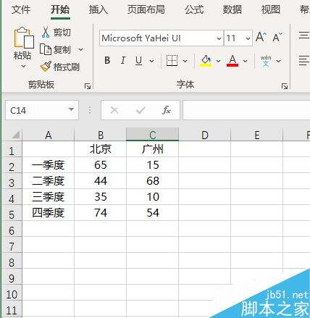Toggle Underline formatting
Image resolution: width=310 pixels, height=318 pixels.
[x=138, y=60]
